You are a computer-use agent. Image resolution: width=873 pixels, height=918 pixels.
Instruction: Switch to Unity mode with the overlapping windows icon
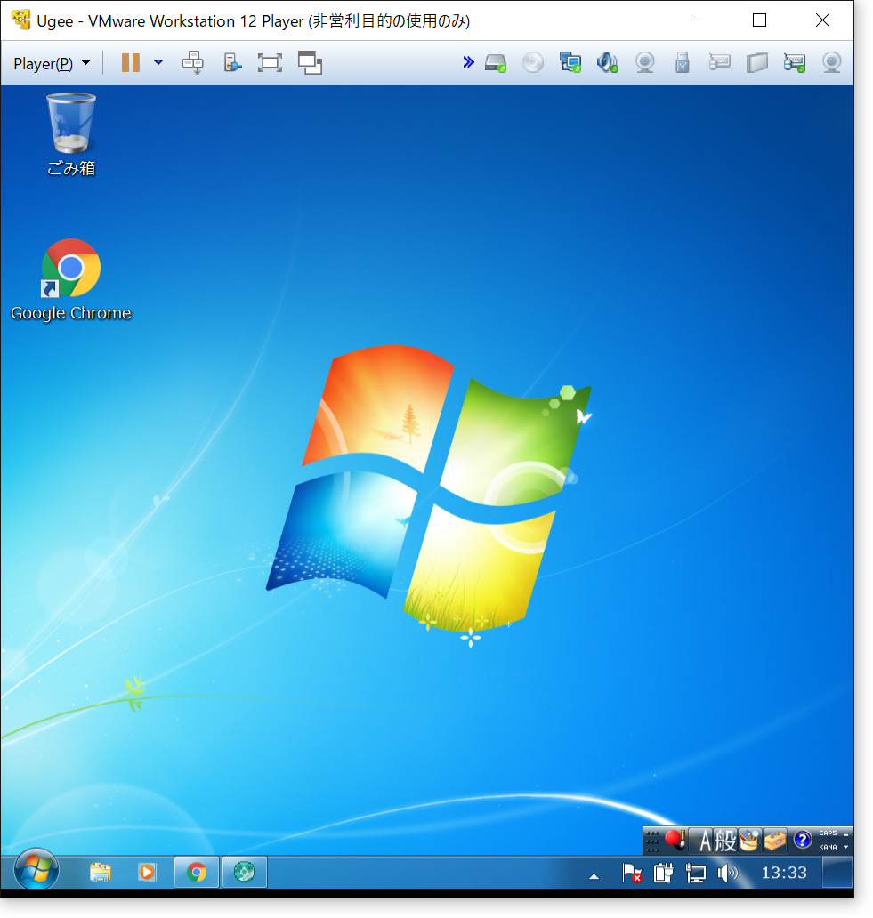(x=310, y=62)
